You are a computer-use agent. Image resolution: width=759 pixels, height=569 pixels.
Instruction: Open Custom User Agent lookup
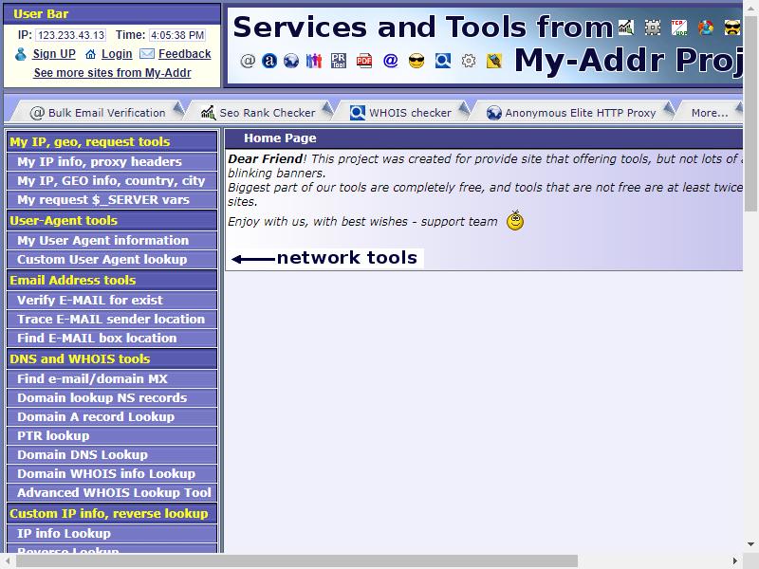click(x=112, y=259)
